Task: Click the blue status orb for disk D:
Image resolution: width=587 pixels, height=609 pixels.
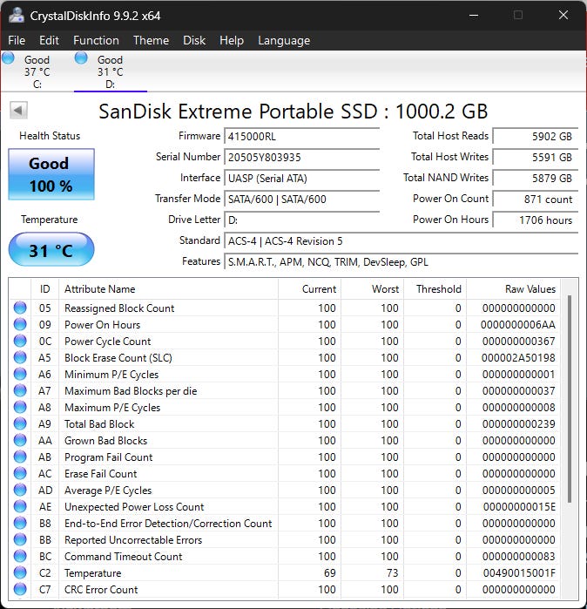Action: pos(81,58)
